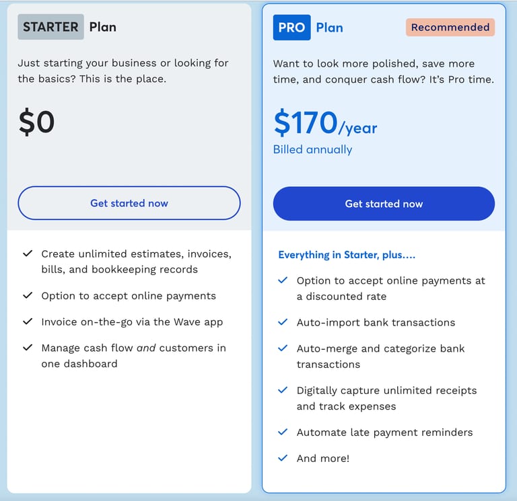This screenshot has height=501, width=517.
Task: Click blue checkmark beside Automate late payment reminders
Action: (283, 432)
